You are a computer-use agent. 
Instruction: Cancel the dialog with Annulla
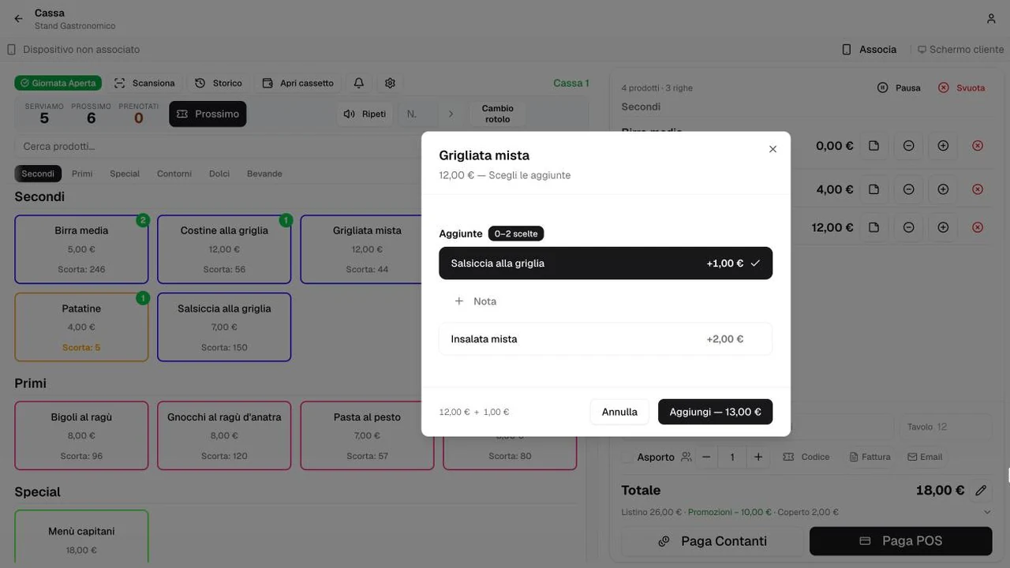click(x=619, y=412)
